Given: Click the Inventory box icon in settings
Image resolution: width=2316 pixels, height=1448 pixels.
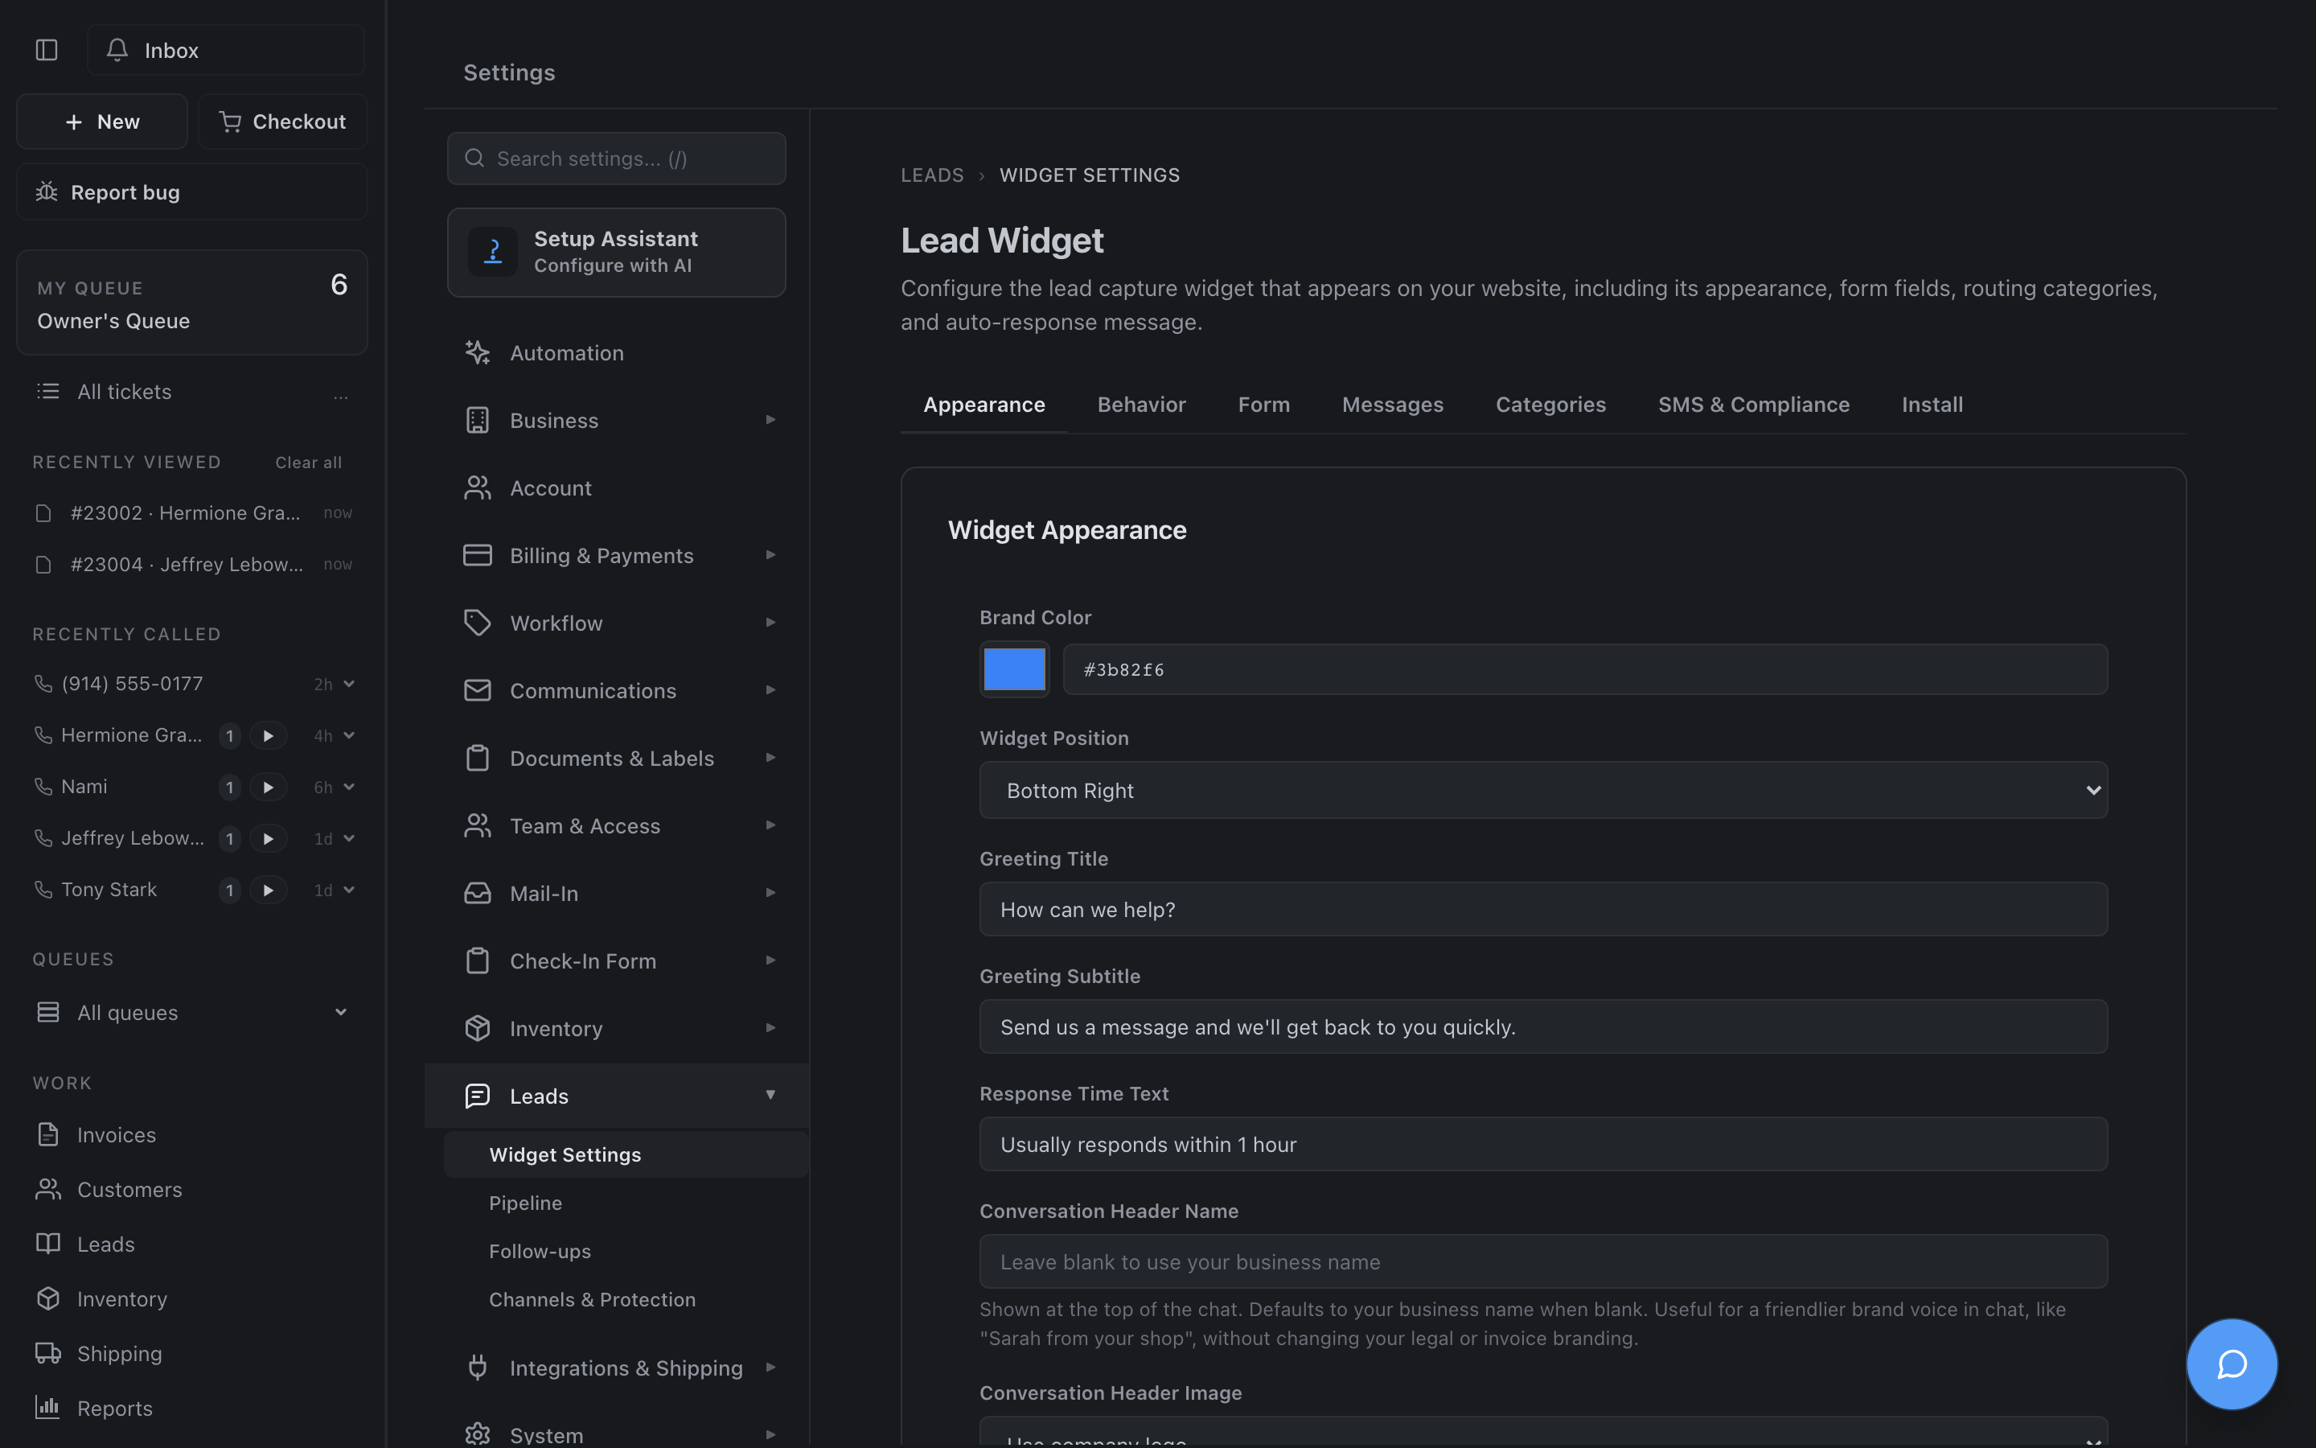Looking at the screenshot, I should (x=478, y=1027).
